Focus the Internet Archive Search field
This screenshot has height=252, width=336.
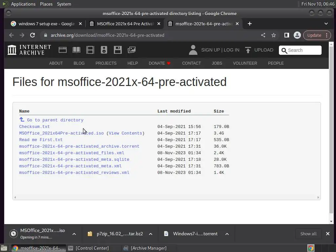pos(300,50)
